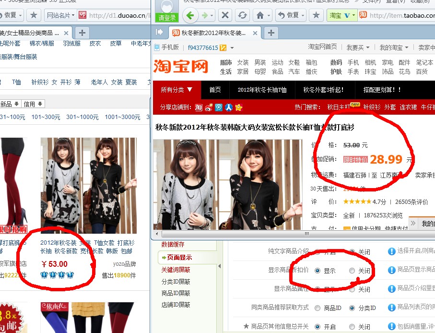This screenshot has height=333, width=435.
Task: Open the 信用 sort dropdown
Action: tap(33, 104)
